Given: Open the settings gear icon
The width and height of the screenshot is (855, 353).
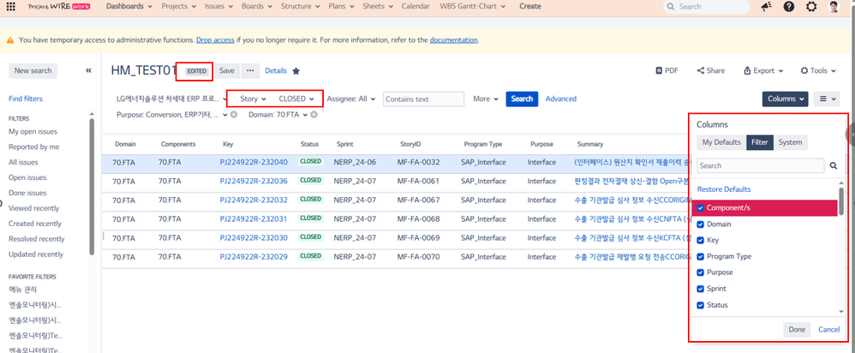Looking at the screenshot, I should coord(811,7).
